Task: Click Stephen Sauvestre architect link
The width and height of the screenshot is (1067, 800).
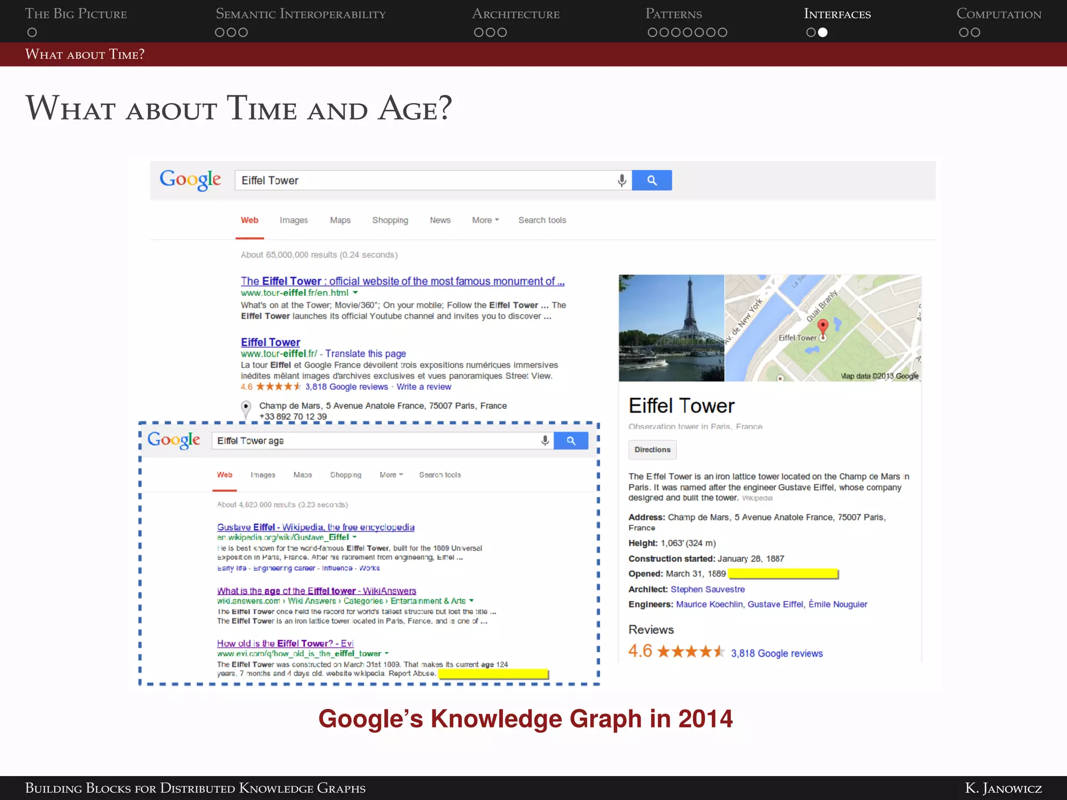Action: [x=708, y=589]
